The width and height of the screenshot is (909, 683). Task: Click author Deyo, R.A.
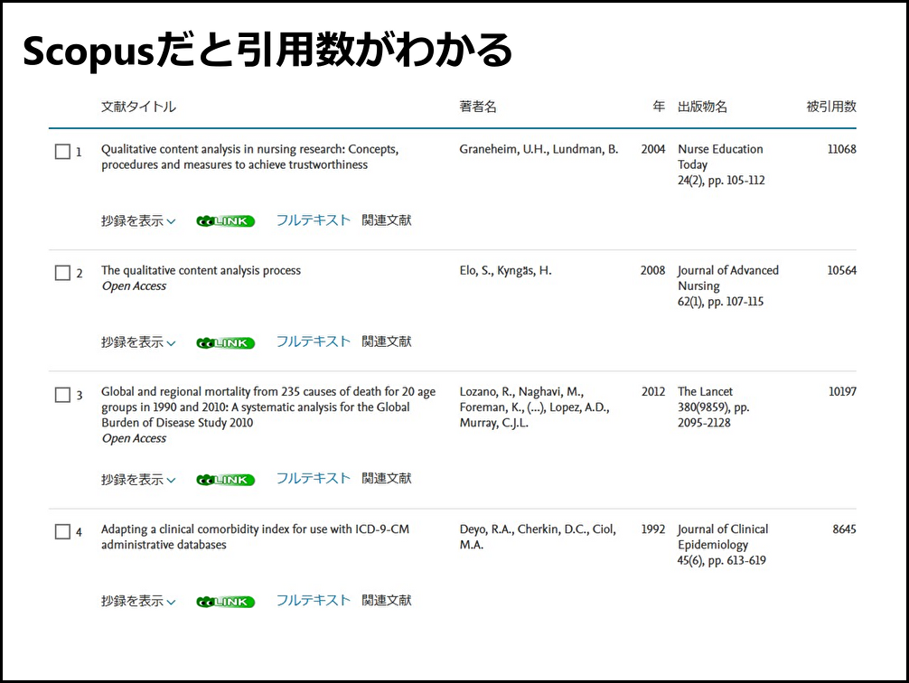click(x=487, y=529)
